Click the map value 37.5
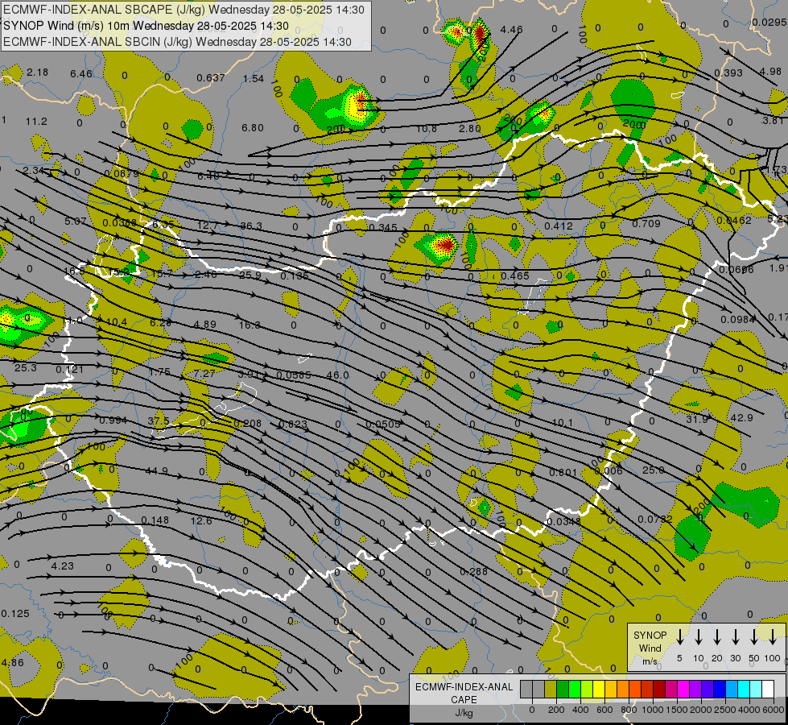 pos(158,420)
